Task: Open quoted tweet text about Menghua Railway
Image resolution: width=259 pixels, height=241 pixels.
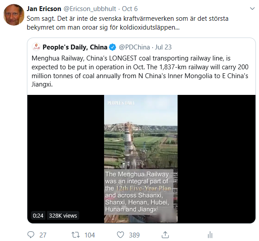Action: click(x=140, y=72)
